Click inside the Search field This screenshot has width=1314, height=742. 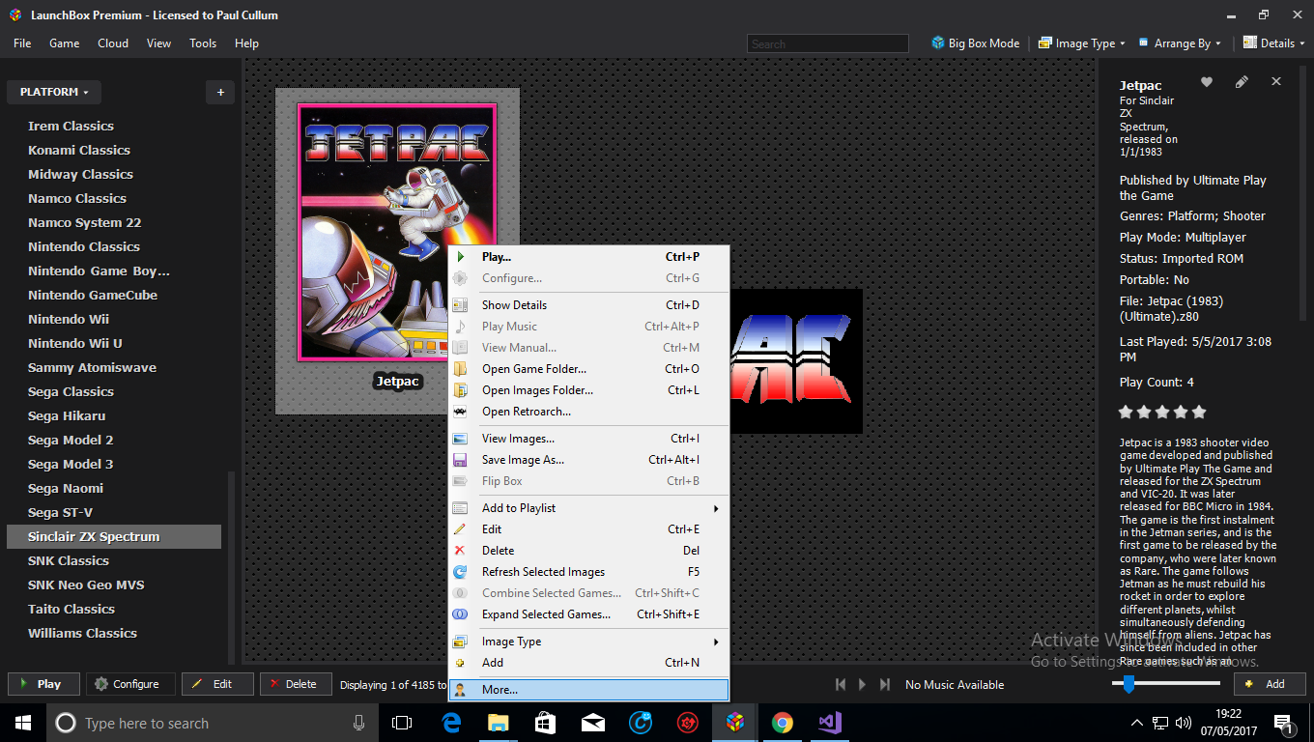click(827, 43)
